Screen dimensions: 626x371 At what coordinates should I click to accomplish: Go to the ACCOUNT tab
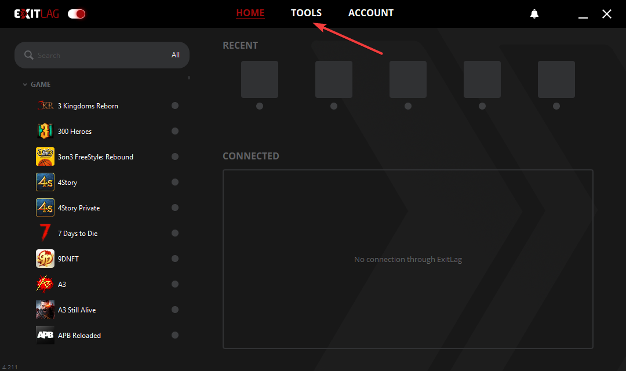[371, 13]
